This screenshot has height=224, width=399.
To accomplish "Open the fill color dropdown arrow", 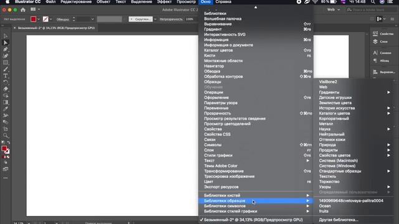I will click(39, 19).
